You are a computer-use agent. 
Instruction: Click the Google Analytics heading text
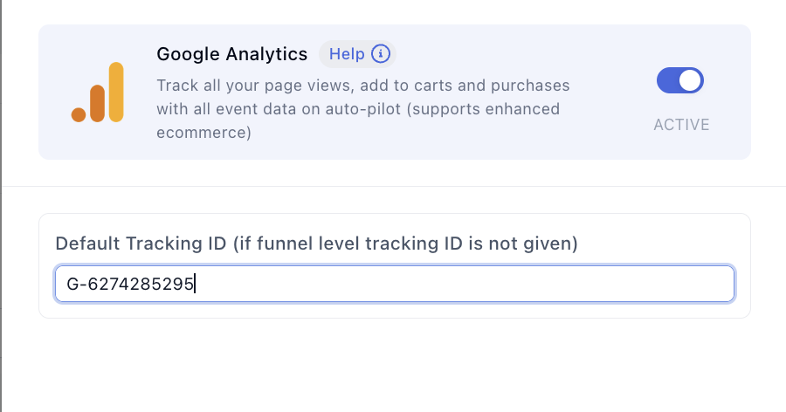(232, 54)
